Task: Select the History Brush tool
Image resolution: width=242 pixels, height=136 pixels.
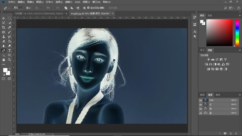Action: point(9,37)
